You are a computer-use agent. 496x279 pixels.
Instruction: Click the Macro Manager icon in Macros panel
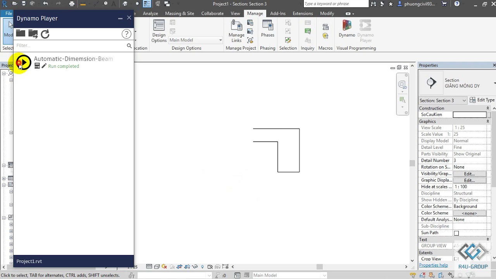coord(325,27)
